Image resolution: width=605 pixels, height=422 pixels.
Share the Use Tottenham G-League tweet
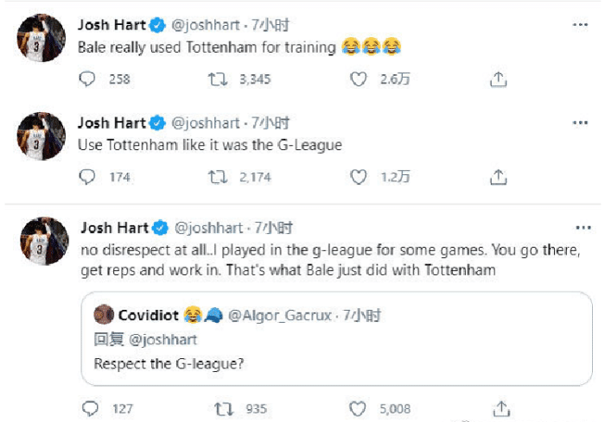coord(498,177)
